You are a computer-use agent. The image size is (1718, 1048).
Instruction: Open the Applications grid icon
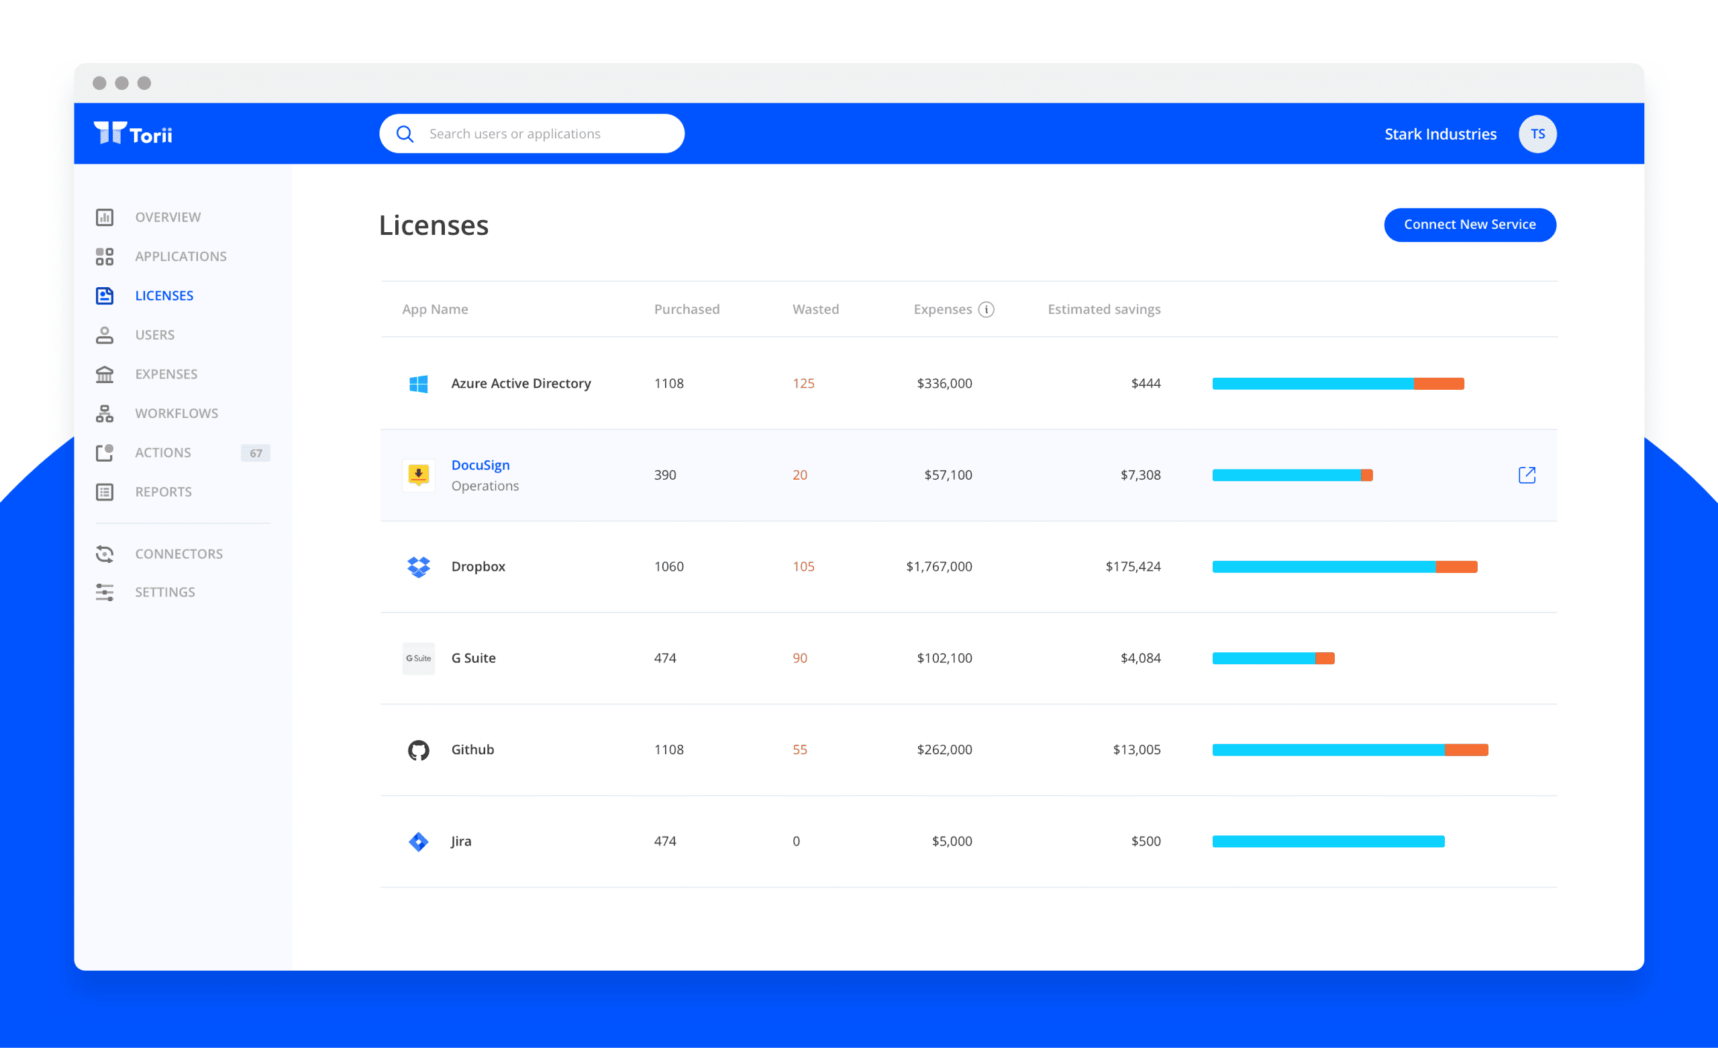tap(105, 256)
